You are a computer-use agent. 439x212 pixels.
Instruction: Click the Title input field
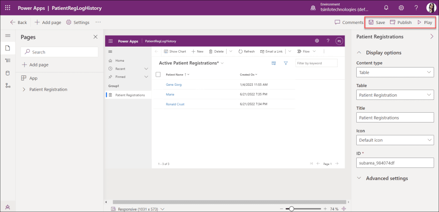point(395,117)
